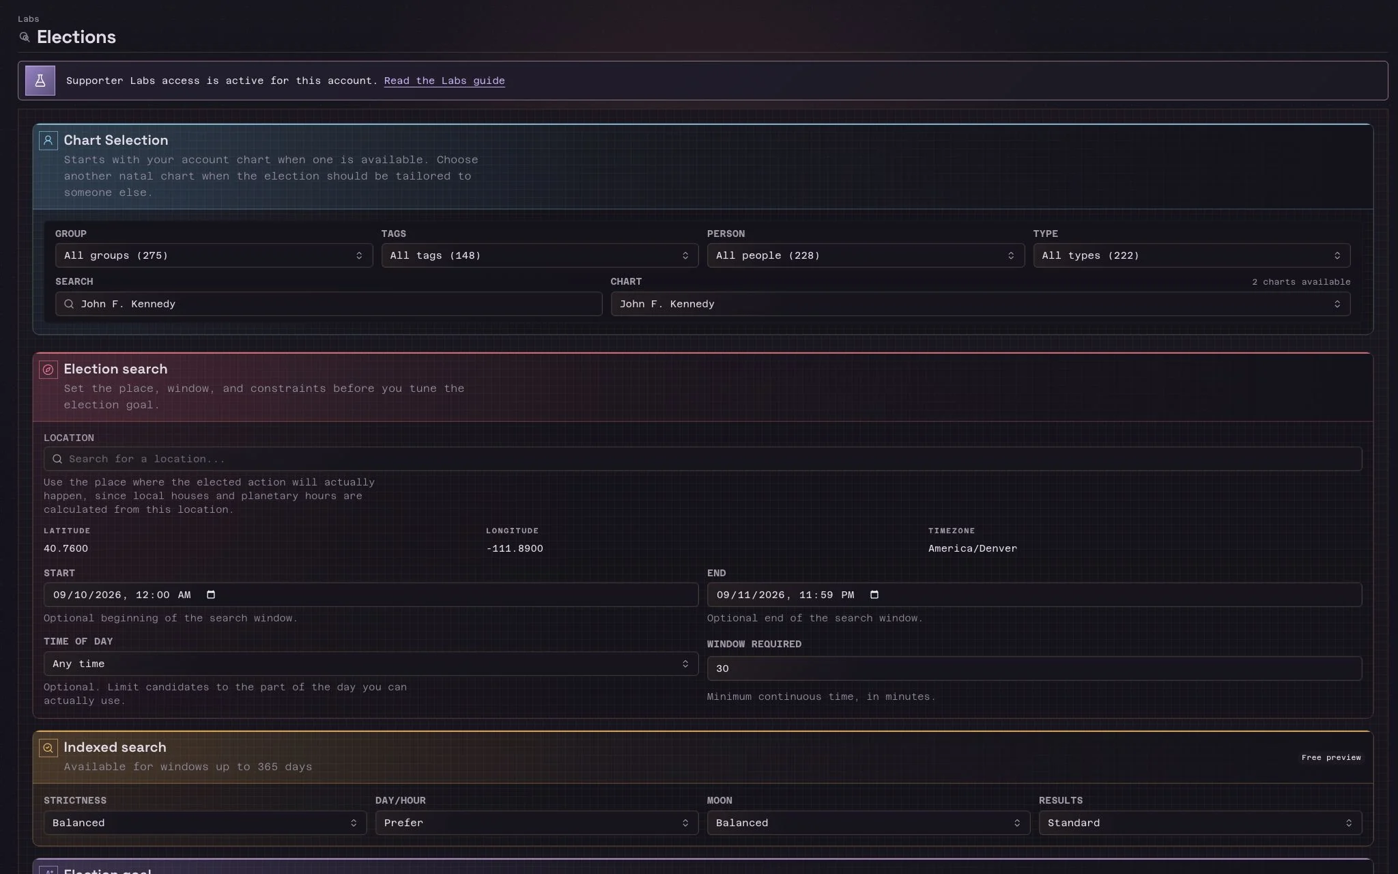Click the Elections page title icon
The height and width of the screenshot is (874, 1398).
coord(25,37)
